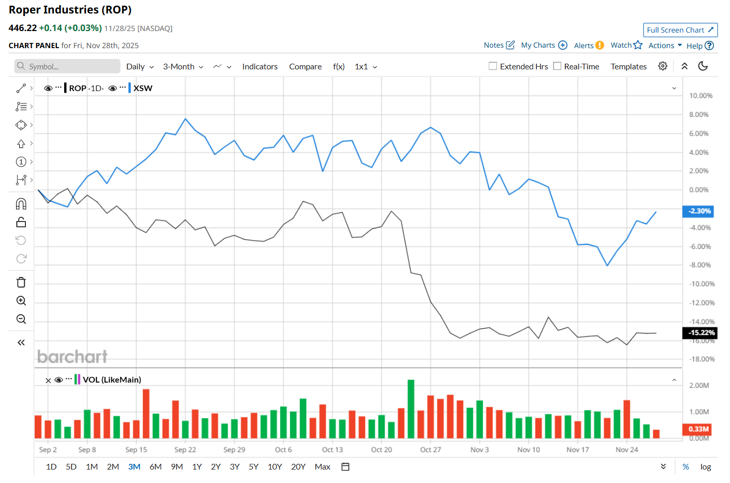This screenshot has width=730, height=483.
Task: Select the trend line drawing tool
Action: 21,89
